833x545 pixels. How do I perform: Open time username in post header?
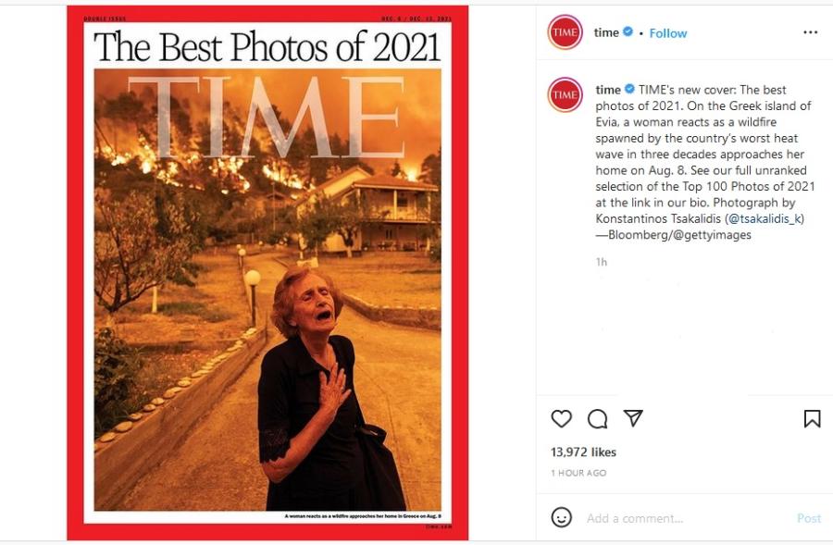pyautogui.click(x=606, y=32)
